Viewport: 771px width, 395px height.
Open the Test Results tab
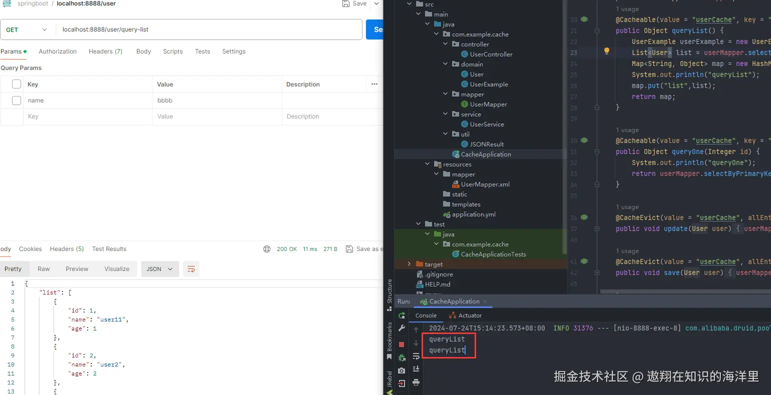point(109,249)
